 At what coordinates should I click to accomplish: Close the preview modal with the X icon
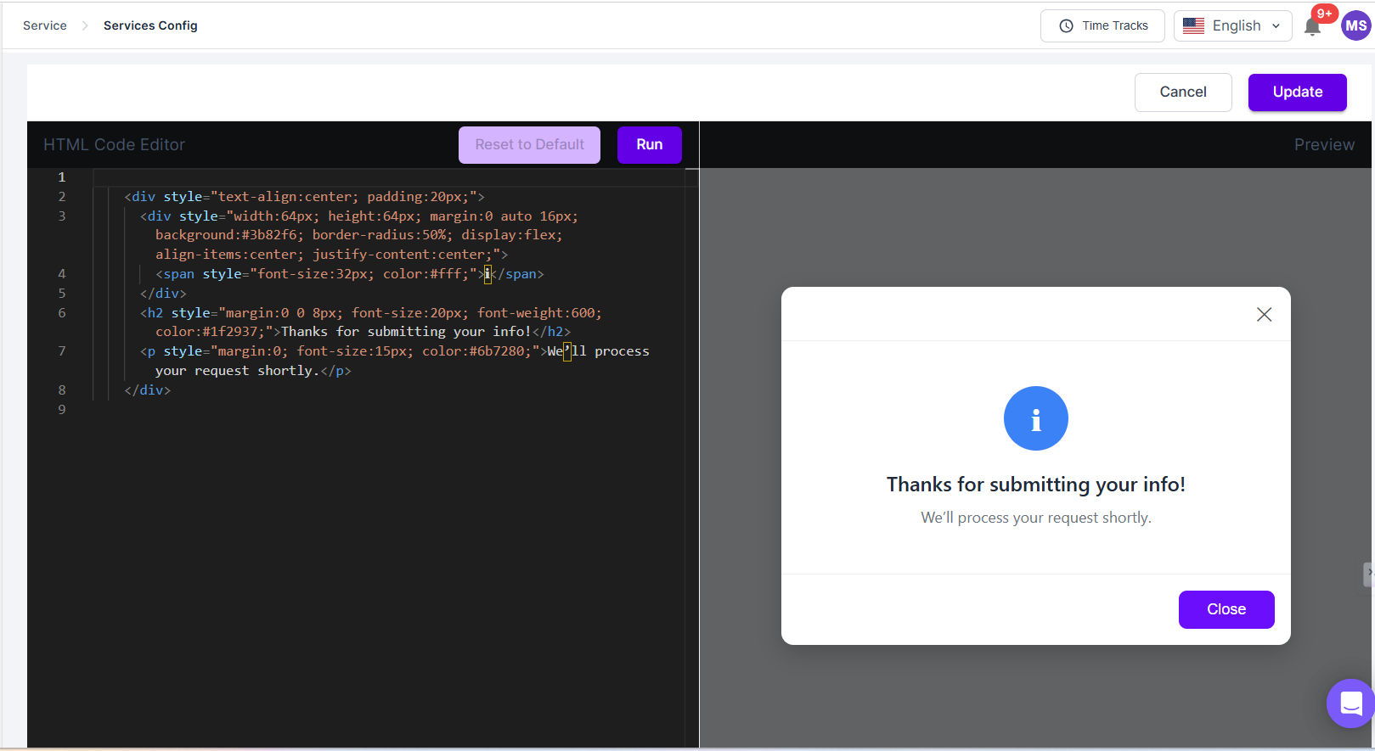pyautogui.click(x=1264, y=315)
